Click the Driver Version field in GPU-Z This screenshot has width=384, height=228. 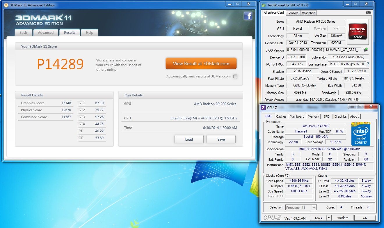pos(328,100)
